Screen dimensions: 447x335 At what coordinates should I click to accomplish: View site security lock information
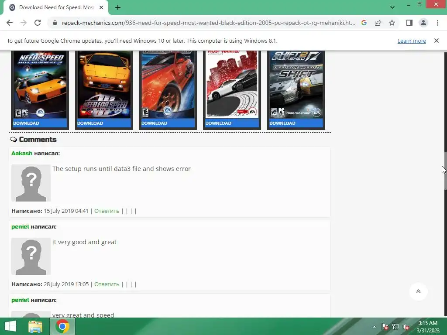tap(55, 23)
